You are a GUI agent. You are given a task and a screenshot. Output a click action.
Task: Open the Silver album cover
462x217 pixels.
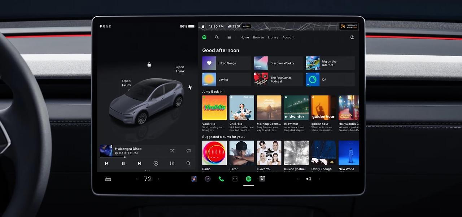tap(242, 153)
